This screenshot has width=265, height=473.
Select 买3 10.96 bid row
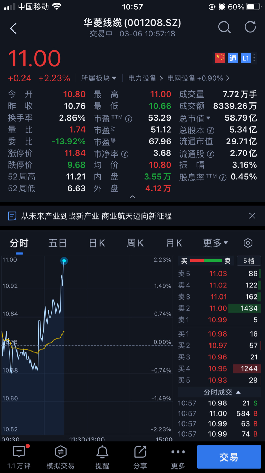(x=219, y=357)
